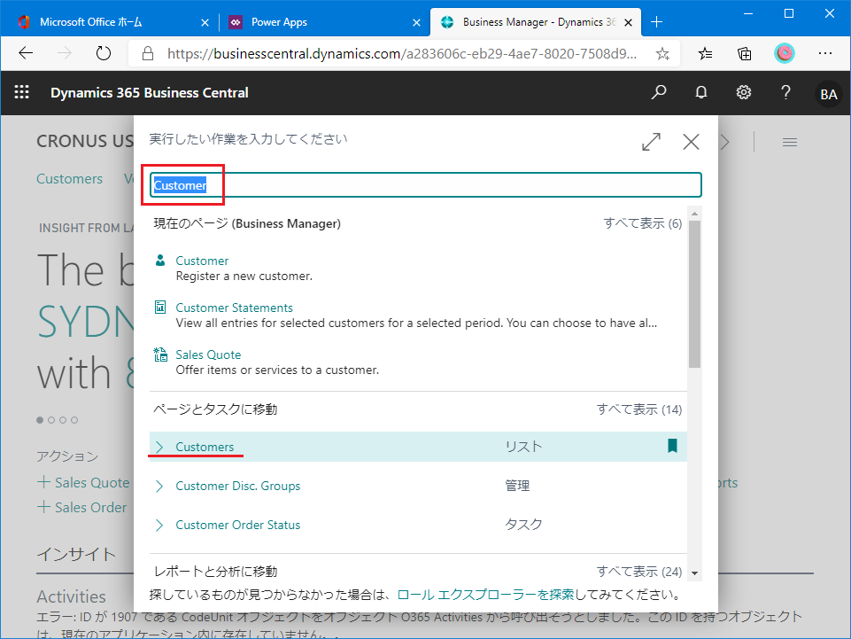
Task: Close the Tell Me search dialog
Action: pyautogui.click(x=691, y=142)
